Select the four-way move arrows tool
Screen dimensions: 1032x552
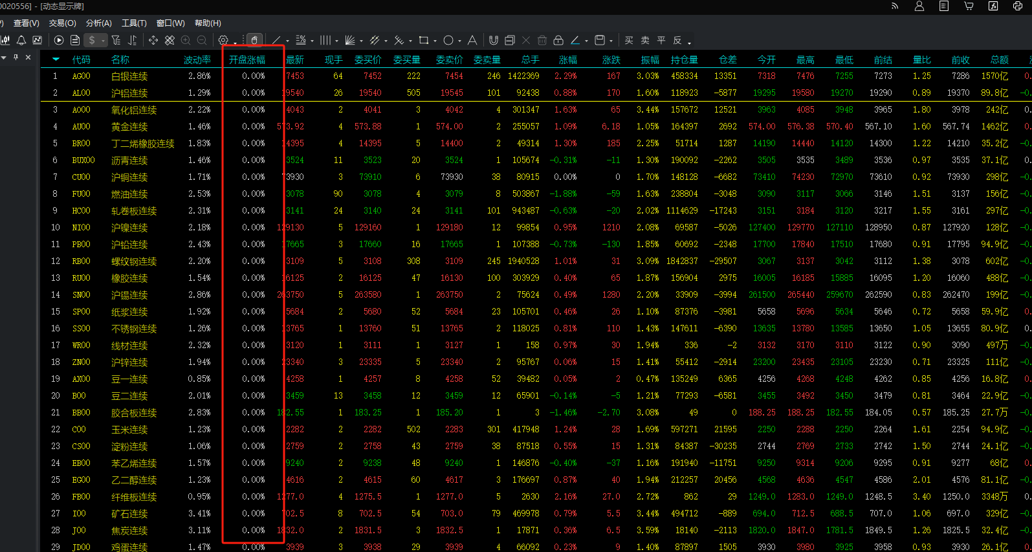coord(153,40)
